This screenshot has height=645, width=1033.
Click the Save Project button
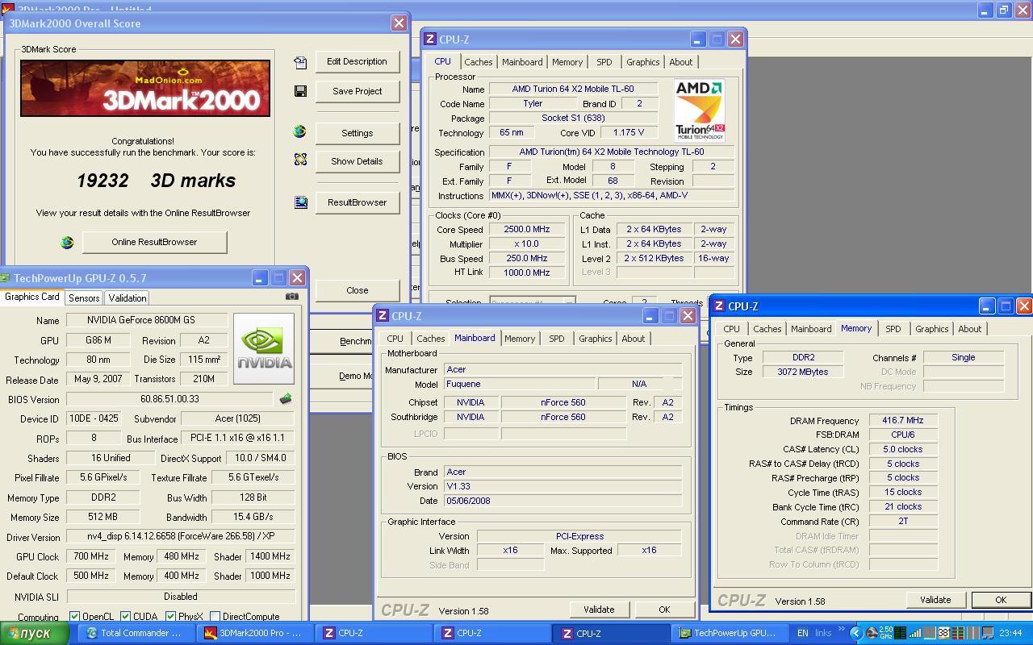click(357, 91)
